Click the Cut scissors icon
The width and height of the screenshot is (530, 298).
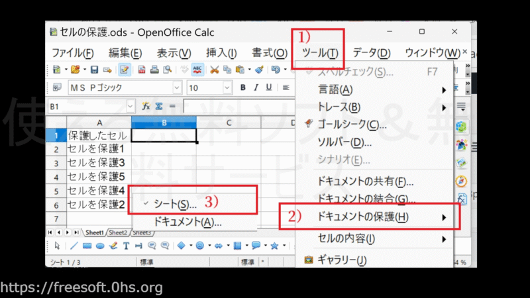click(215, 70)
